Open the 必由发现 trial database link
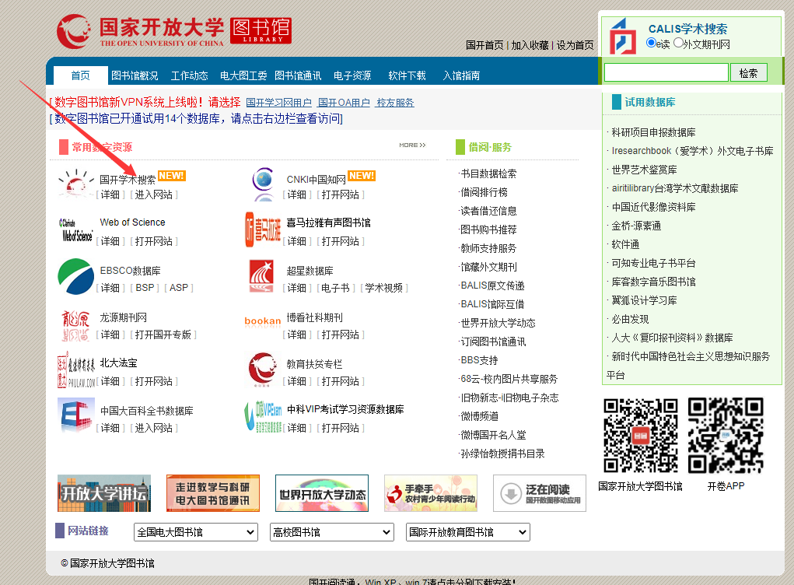This screenshot has width=794, height=585. click(x=630, y=319)
